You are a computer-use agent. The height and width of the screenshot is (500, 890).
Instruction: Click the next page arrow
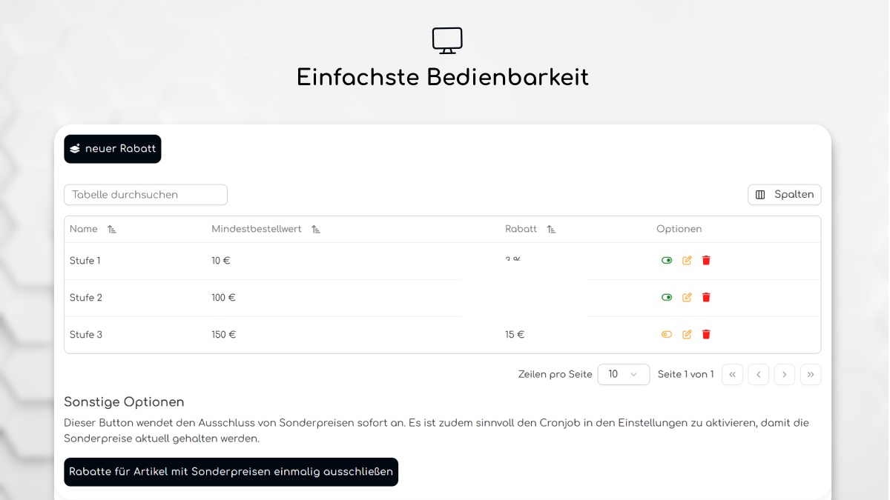pyautogui.click(x=784, y=374)
